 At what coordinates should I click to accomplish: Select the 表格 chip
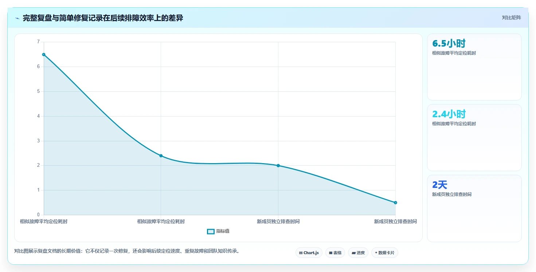point(335,253)
